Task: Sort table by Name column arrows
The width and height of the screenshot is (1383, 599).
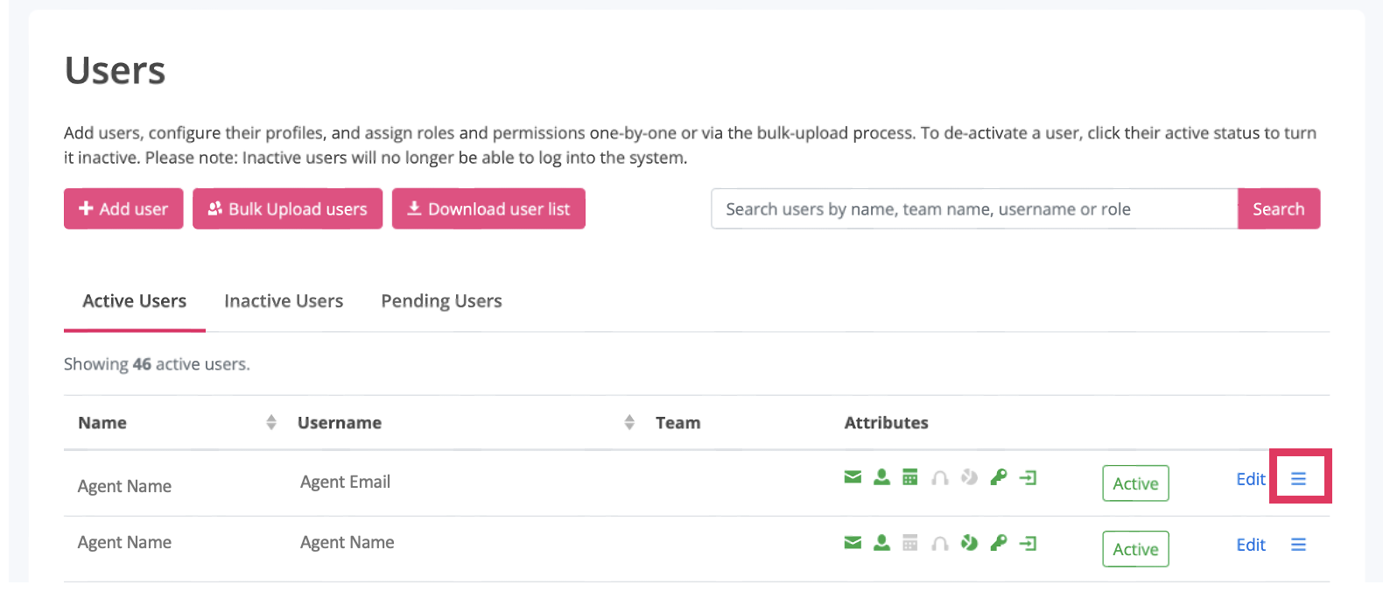Action: pos(271,423)
